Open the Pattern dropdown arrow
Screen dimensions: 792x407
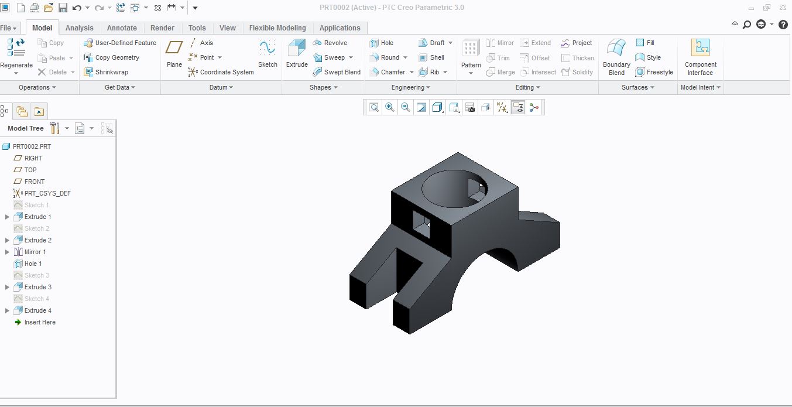(x=471, y=73)
